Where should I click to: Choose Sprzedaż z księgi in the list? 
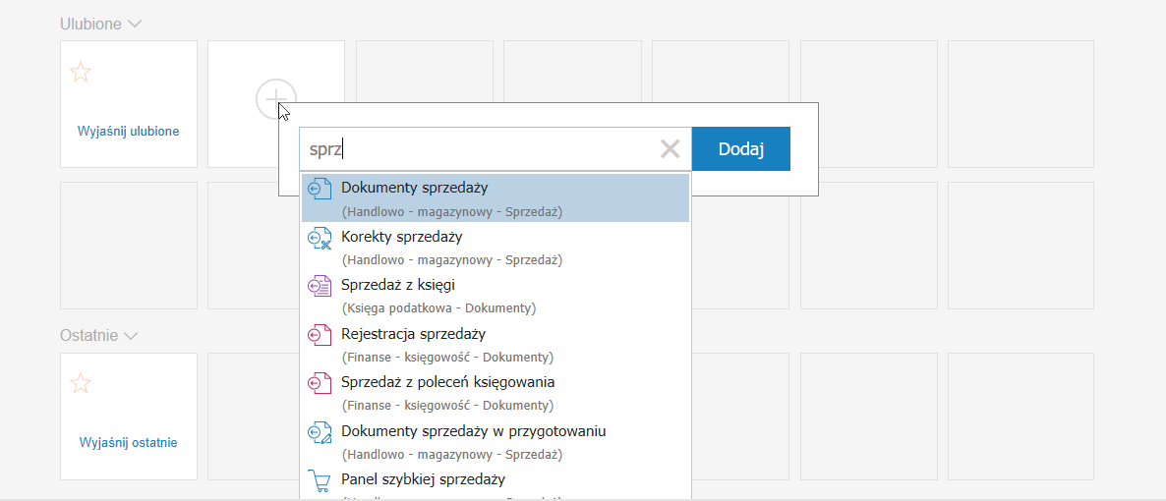point(496,296)
